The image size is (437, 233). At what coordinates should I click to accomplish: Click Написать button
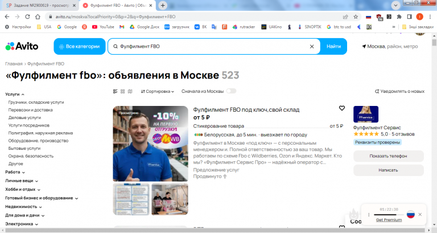tap(388, 170)
